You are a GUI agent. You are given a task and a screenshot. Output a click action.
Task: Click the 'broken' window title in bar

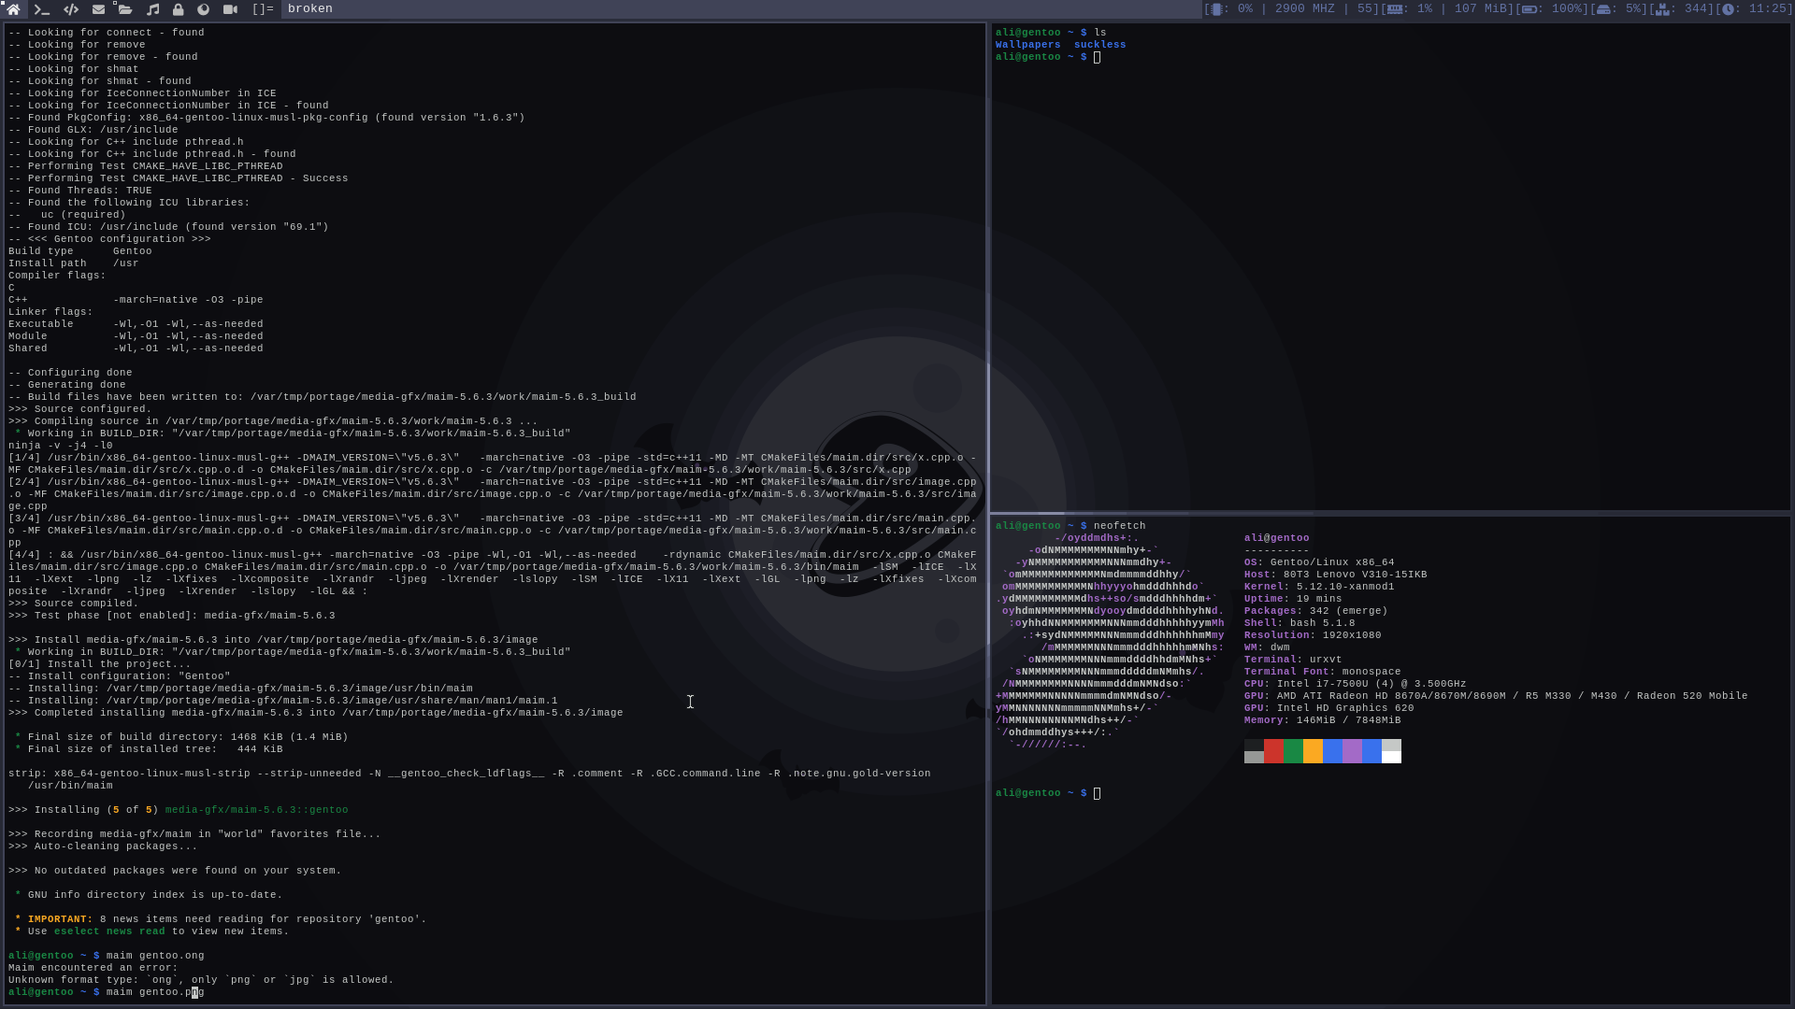(x=309, y=8)
